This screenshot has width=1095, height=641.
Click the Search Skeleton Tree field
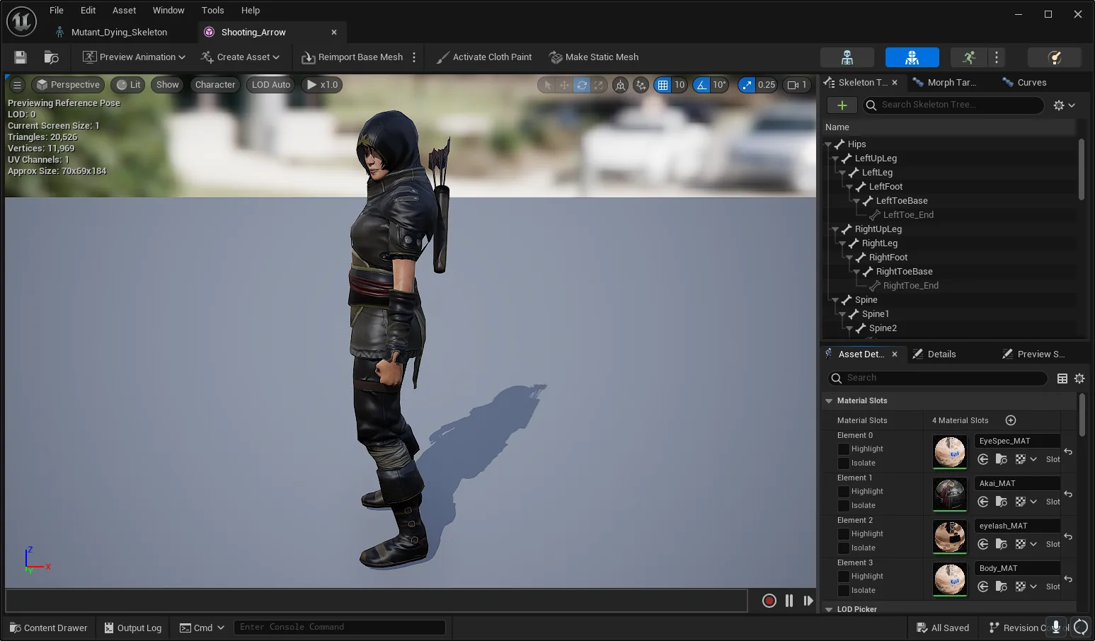[953, 105]
